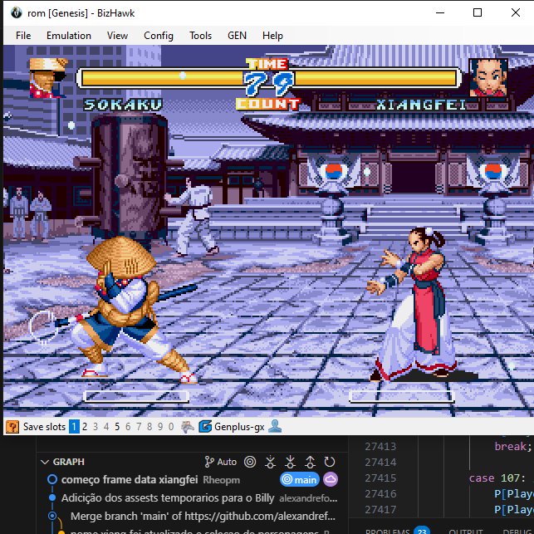Viewport: 534px width, 534px height.
Task: Click the Genplus-gx core name text
Action: [x=239, y=427]
